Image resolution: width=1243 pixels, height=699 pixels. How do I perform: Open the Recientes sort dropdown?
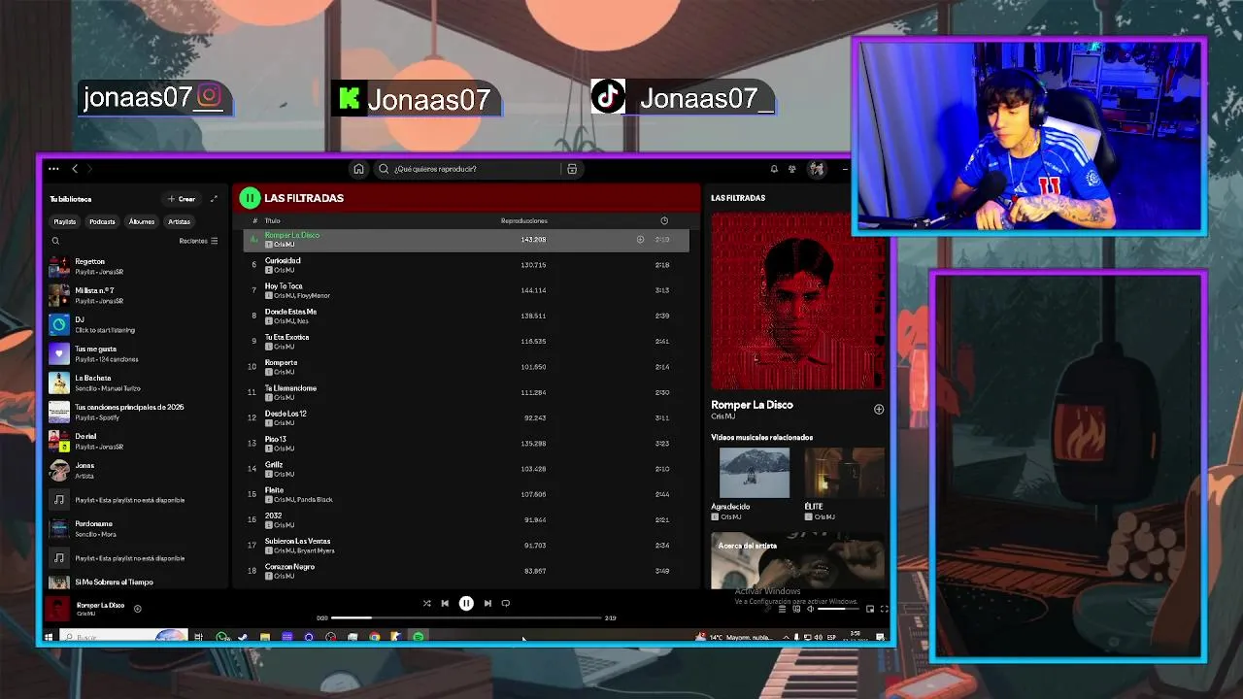click(x=198, y=241)
